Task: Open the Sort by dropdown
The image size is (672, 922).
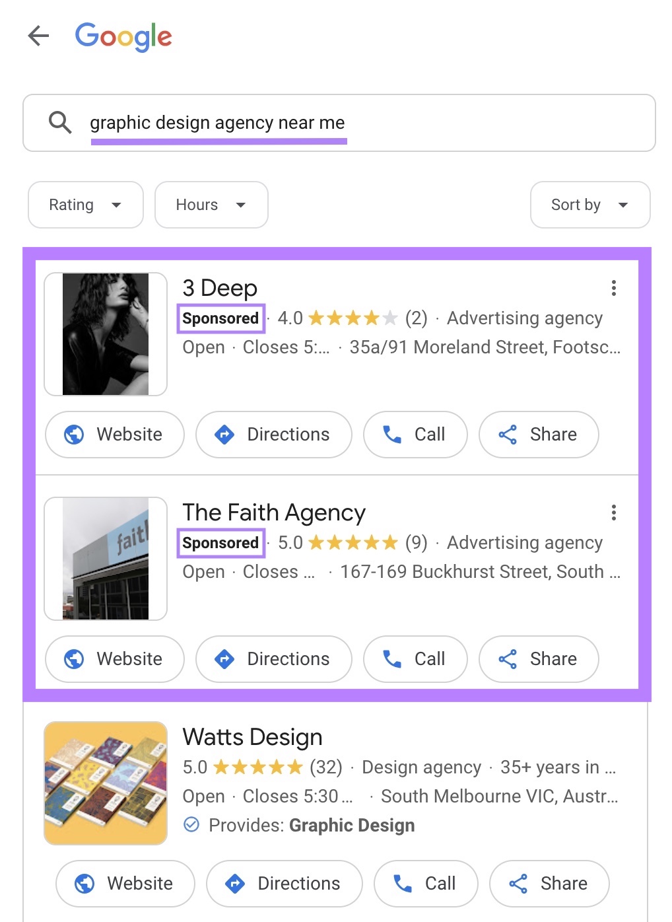Action: click(589, 205)
